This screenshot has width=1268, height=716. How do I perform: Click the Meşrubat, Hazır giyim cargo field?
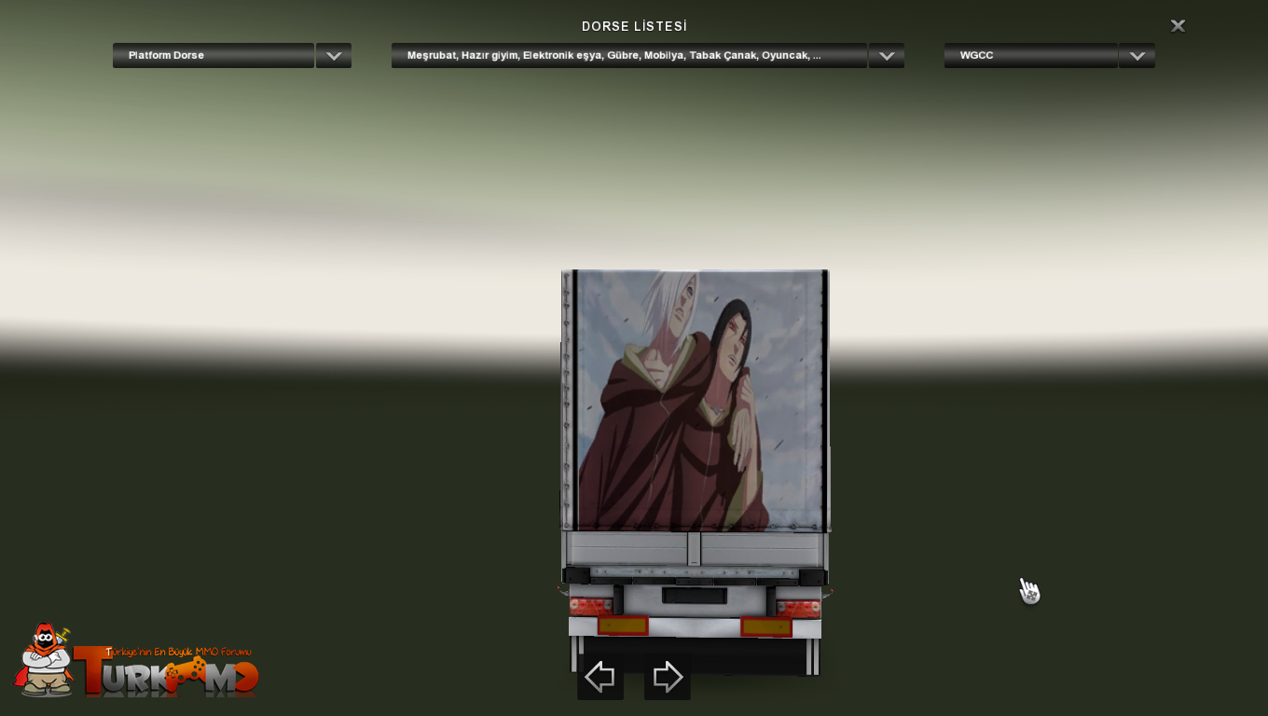629,56
